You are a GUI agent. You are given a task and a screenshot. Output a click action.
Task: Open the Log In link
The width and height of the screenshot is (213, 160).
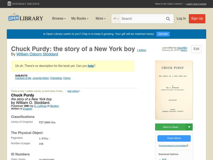tap(181, 18)
